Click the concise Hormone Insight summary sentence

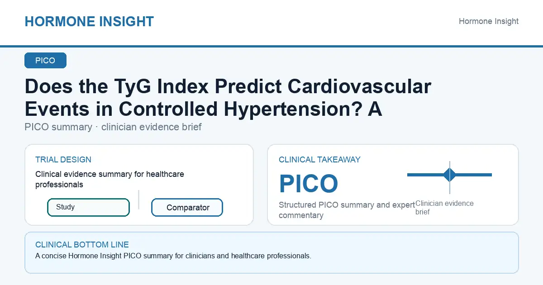pos(173,256)
